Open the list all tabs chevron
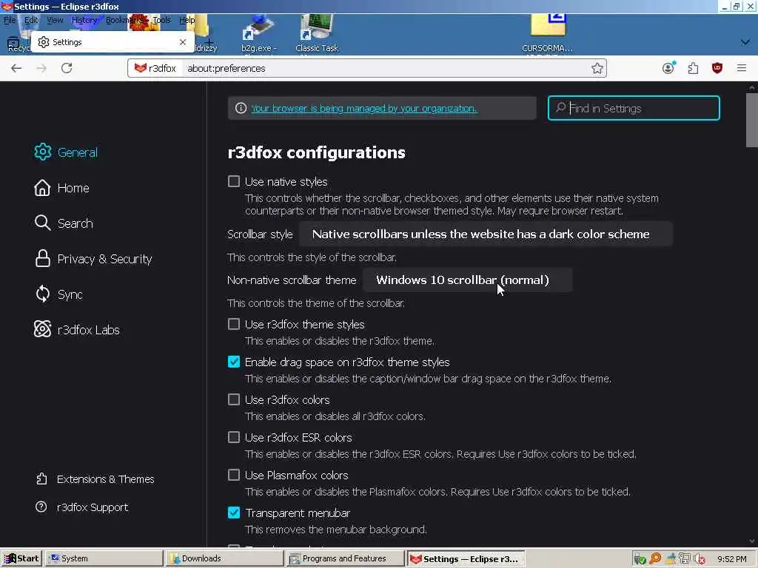 [745, 42]
